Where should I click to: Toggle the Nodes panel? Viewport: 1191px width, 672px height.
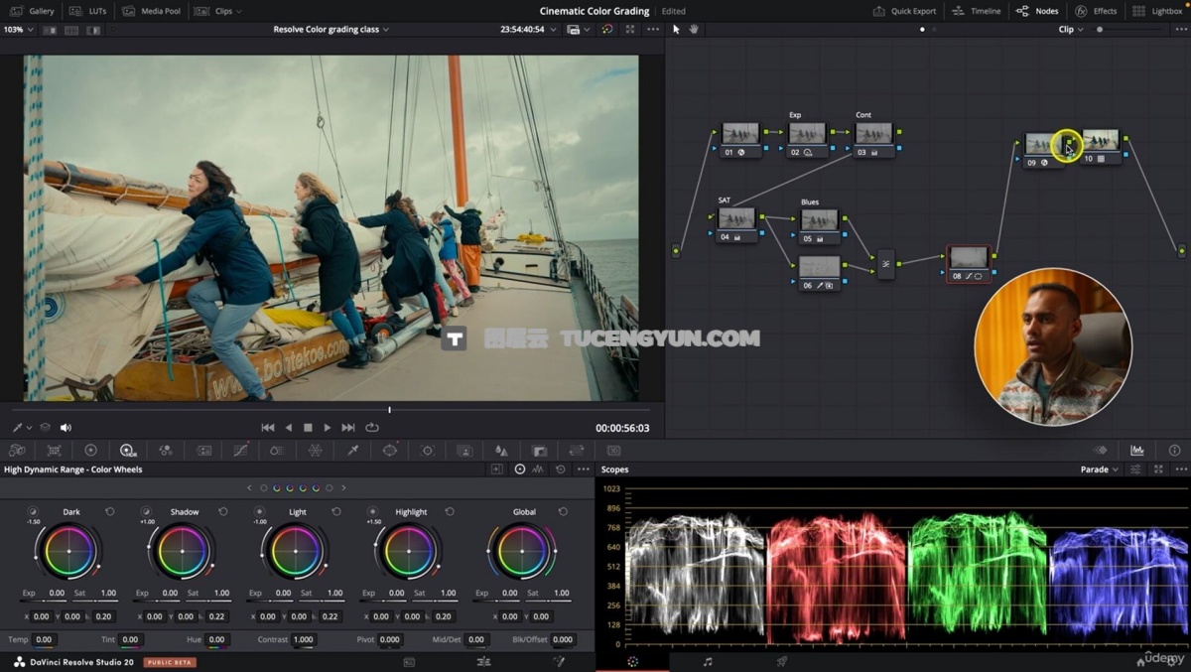pyautogui.click(x=1038, y=11)
